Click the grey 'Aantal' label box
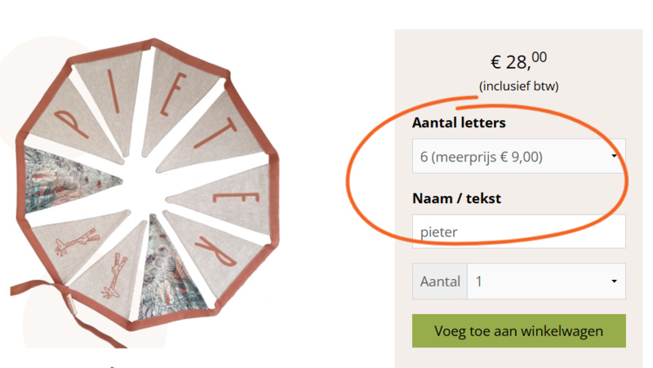This screenshot has width=653, height=368. point(440,281)
